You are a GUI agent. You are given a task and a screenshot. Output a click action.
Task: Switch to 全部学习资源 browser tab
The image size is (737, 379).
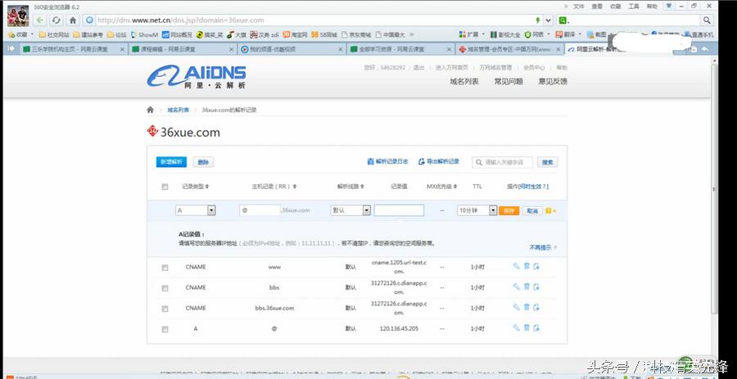400,49
